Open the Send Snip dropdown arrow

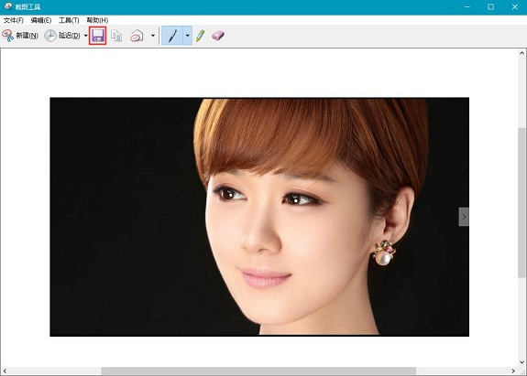(x=153, y=36)
